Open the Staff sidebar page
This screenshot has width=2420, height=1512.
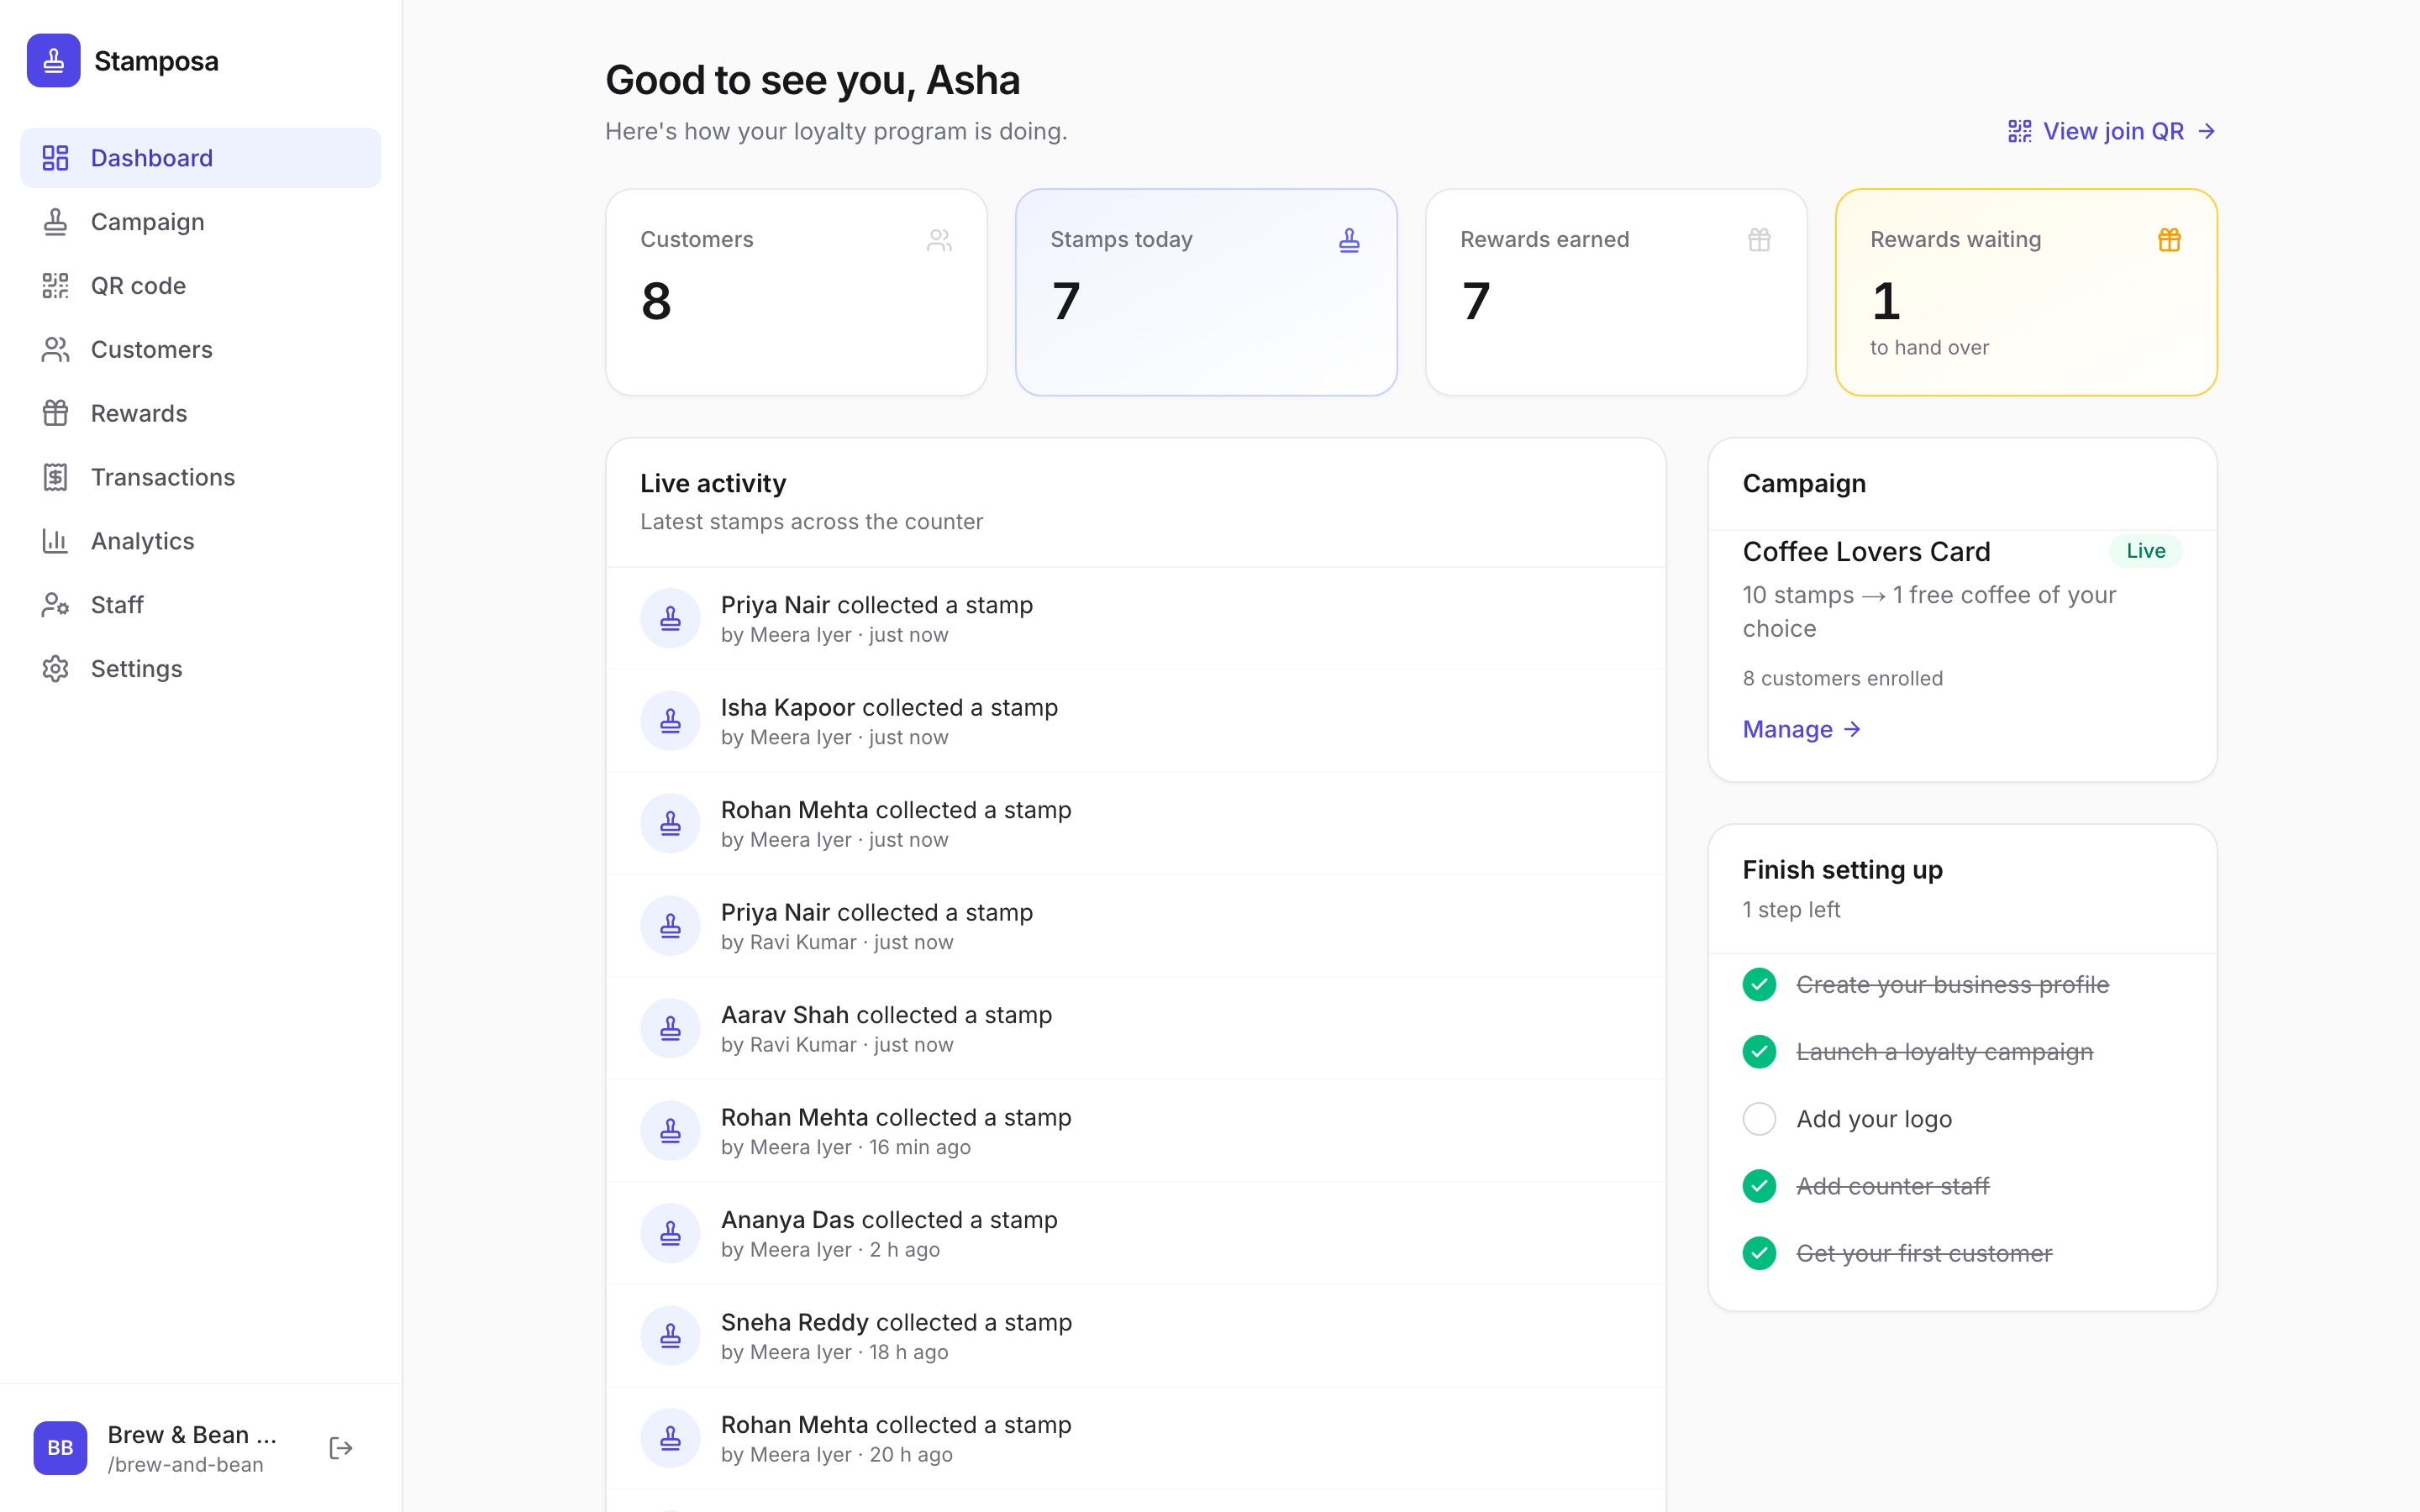coord(200,605)
